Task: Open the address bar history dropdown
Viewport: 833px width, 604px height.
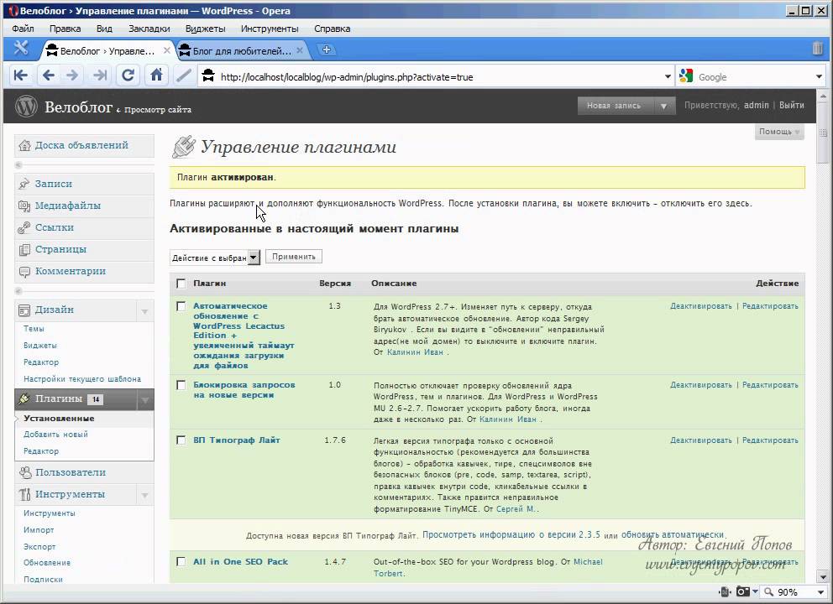Action: (x=668, y=76)
